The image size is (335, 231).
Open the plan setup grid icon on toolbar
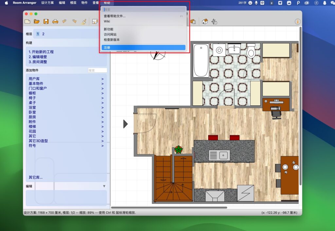click(x=96, y=21)
